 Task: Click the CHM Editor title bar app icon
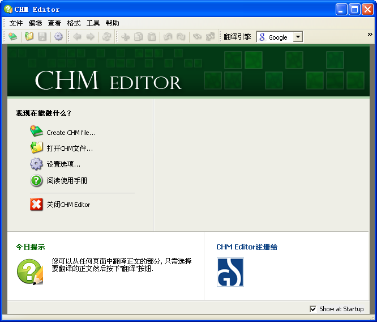[8, 10]
